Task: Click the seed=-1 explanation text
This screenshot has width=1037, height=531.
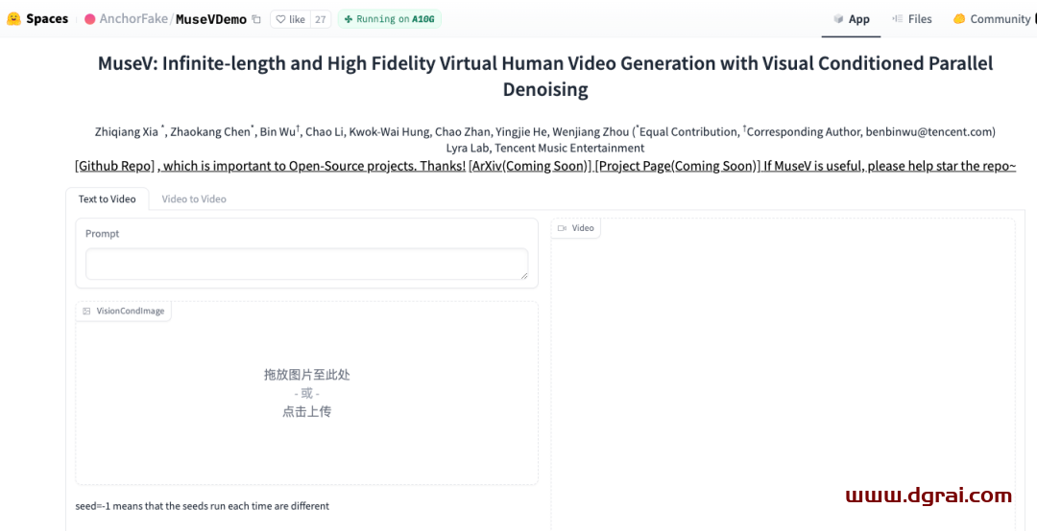Action: click(203, 506)
